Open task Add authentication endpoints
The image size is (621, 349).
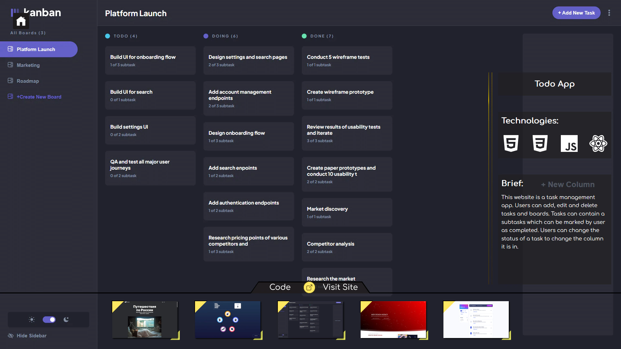click(249, 206)
